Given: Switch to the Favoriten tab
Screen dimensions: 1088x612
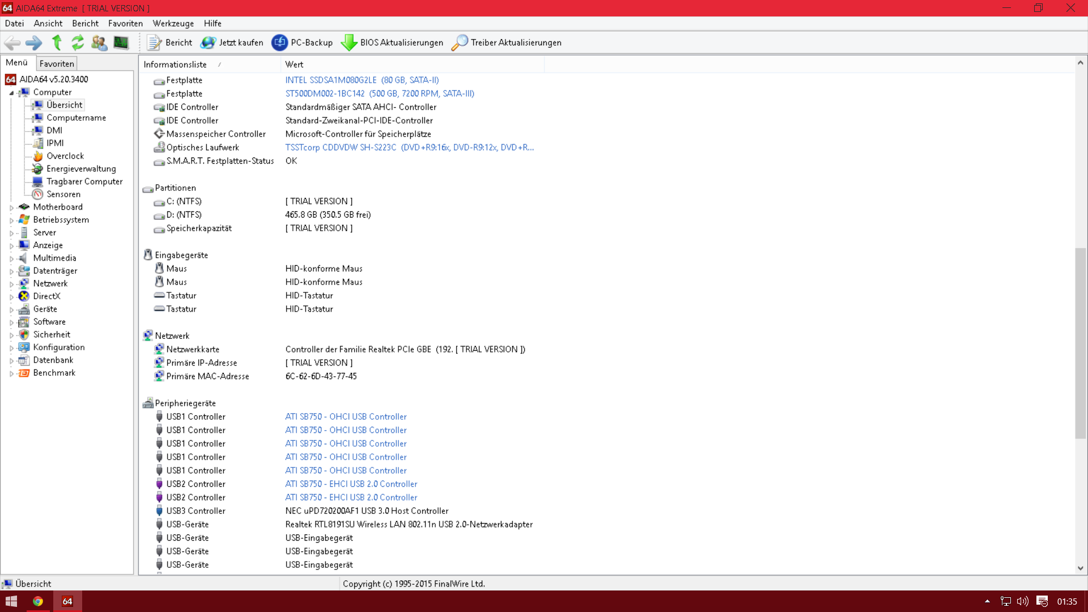Looking at the screenshot, I should click(57, 63).
